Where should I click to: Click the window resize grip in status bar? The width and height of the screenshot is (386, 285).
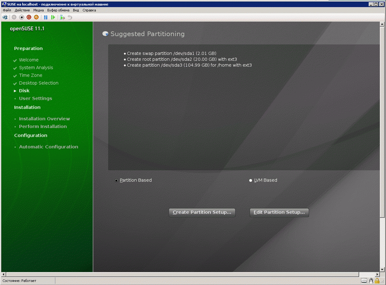(x=383, y=282)
